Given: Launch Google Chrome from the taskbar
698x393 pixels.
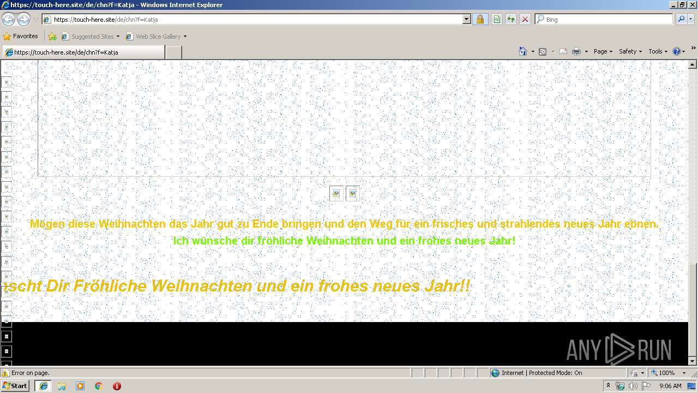Looking at the screenshot, I should point(99,385).
